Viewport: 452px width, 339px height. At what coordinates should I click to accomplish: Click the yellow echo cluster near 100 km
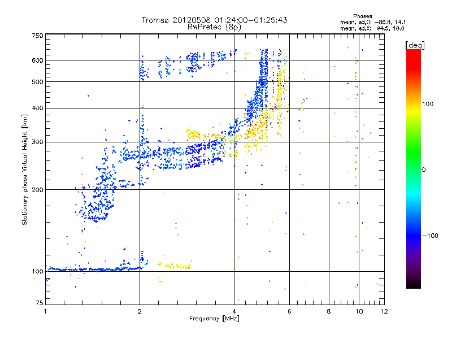point(175,266)
